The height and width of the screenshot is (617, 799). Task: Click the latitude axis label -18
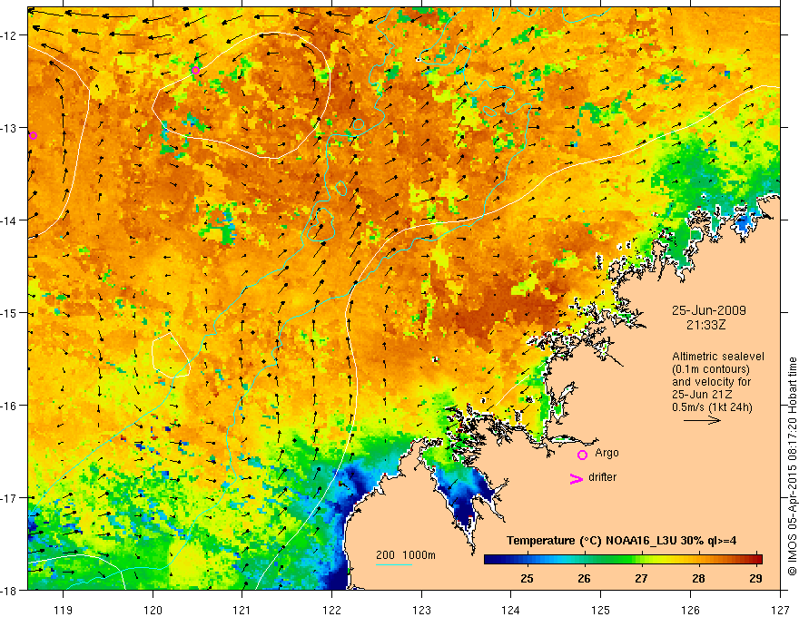(10, 591)
